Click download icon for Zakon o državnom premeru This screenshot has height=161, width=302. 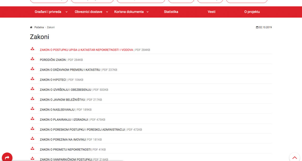point(32,69)
